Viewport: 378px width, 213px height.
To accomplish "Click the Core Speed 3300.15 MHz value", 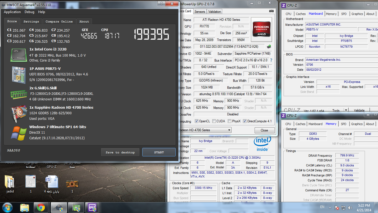I will pyautogui.click(x=203, y=188).
